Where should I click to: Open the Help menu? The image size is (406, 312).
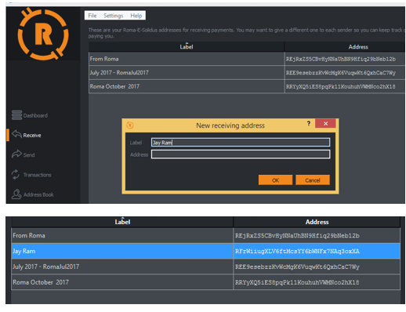[136, 16]
